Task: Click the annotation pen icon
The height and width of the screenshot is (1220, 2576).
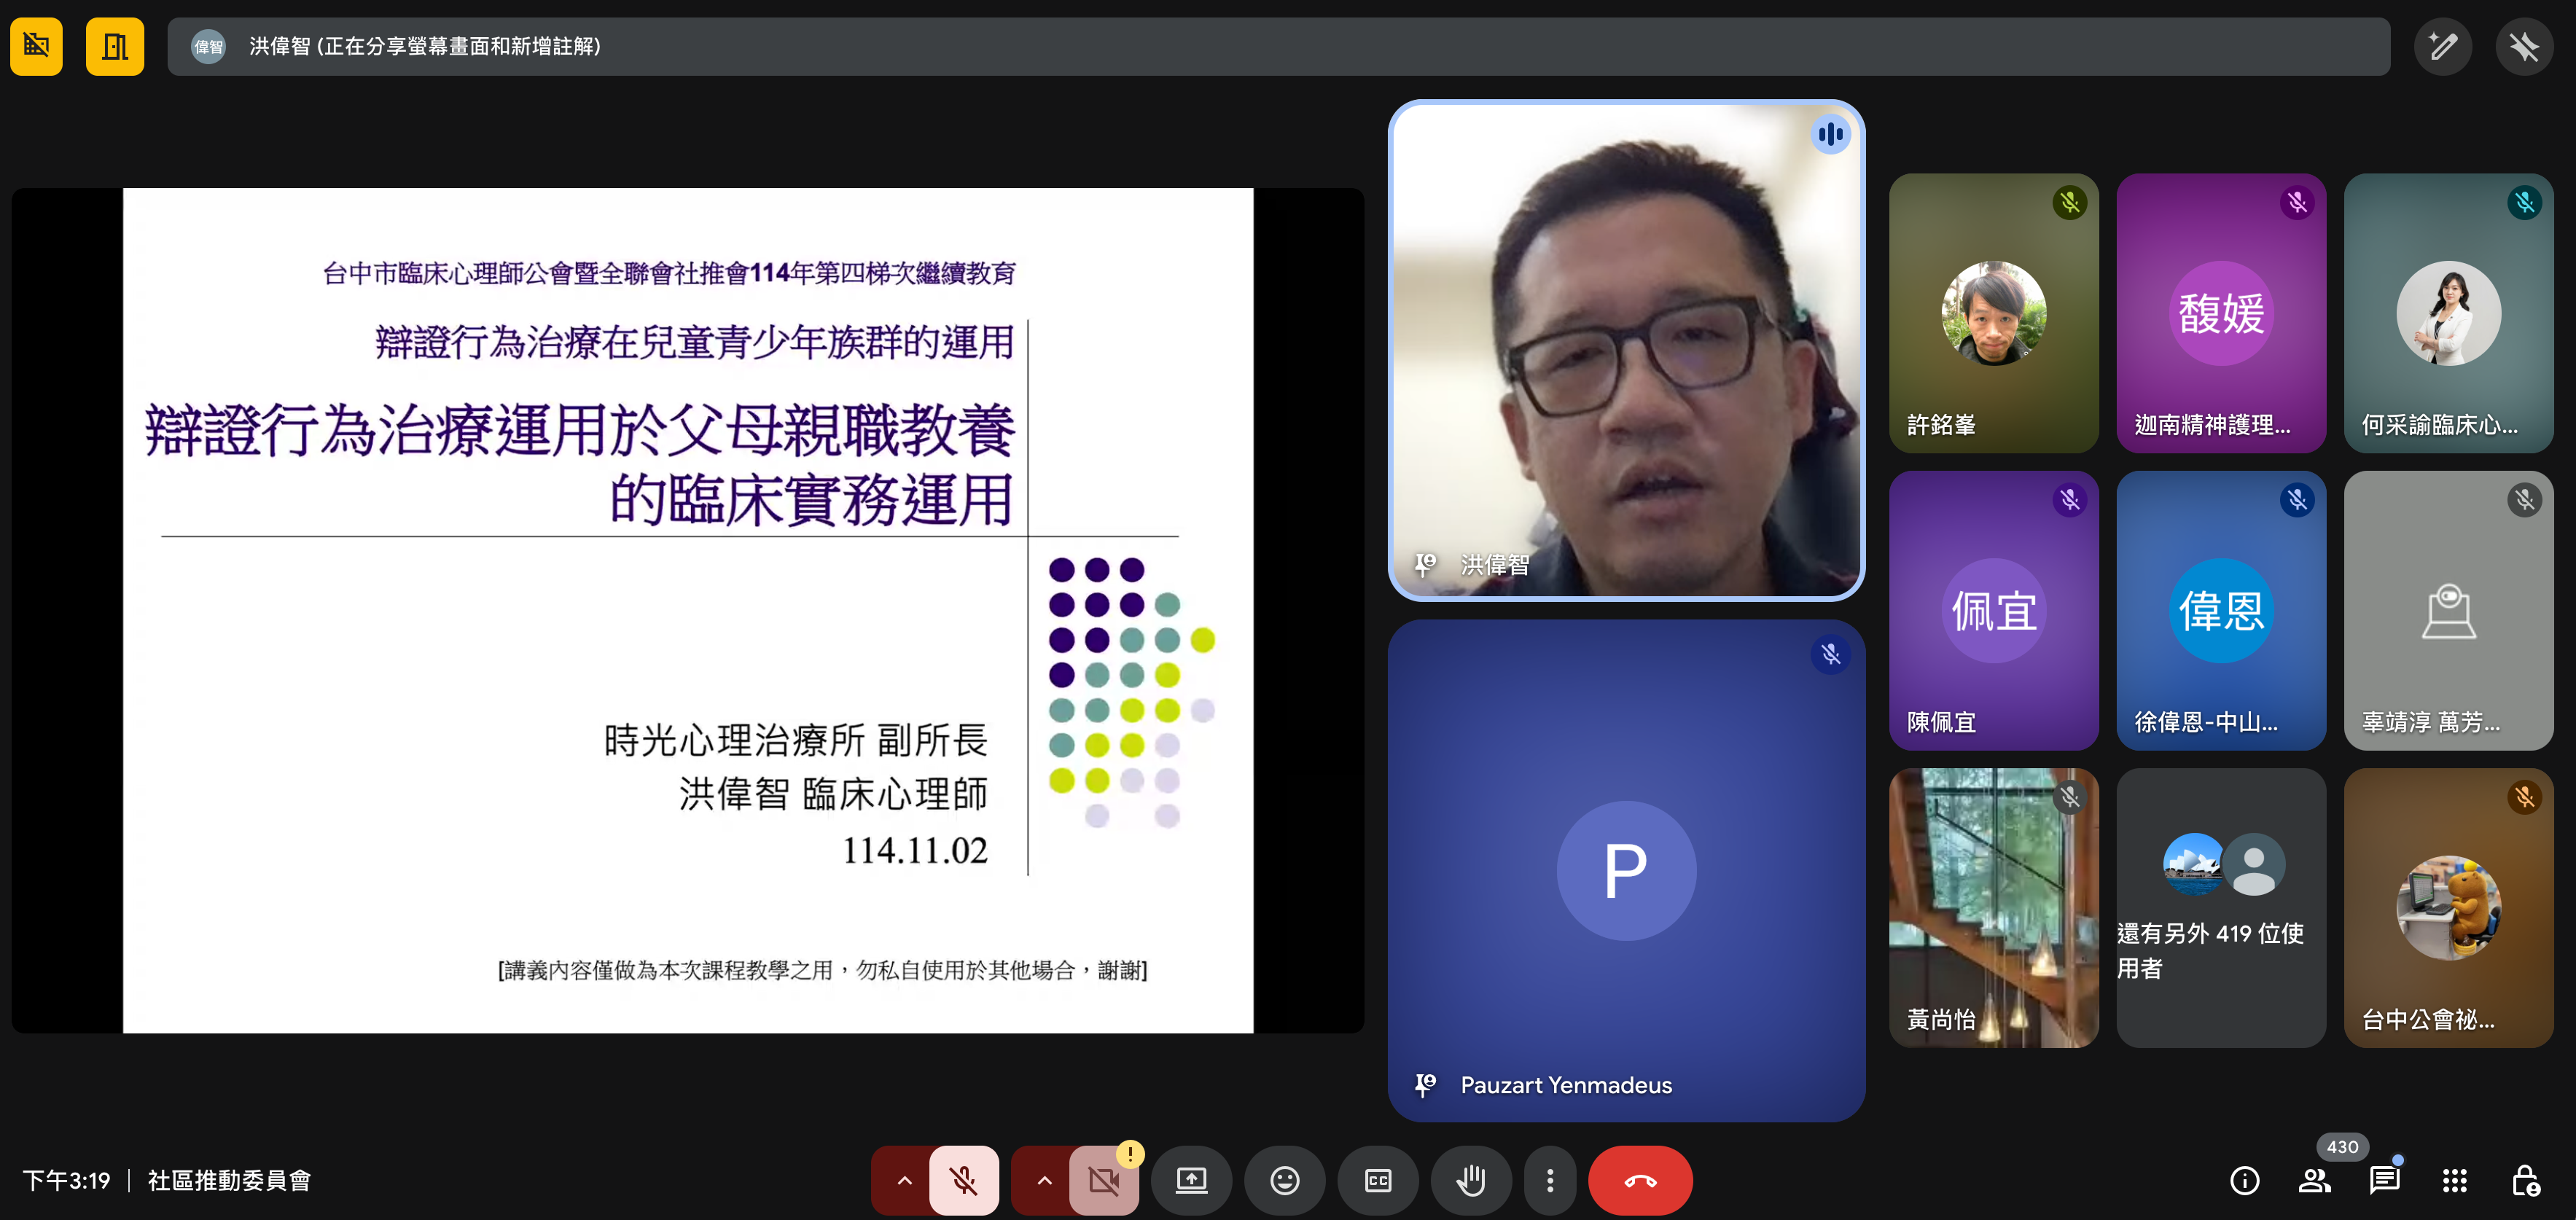Action: point(2442,46)
